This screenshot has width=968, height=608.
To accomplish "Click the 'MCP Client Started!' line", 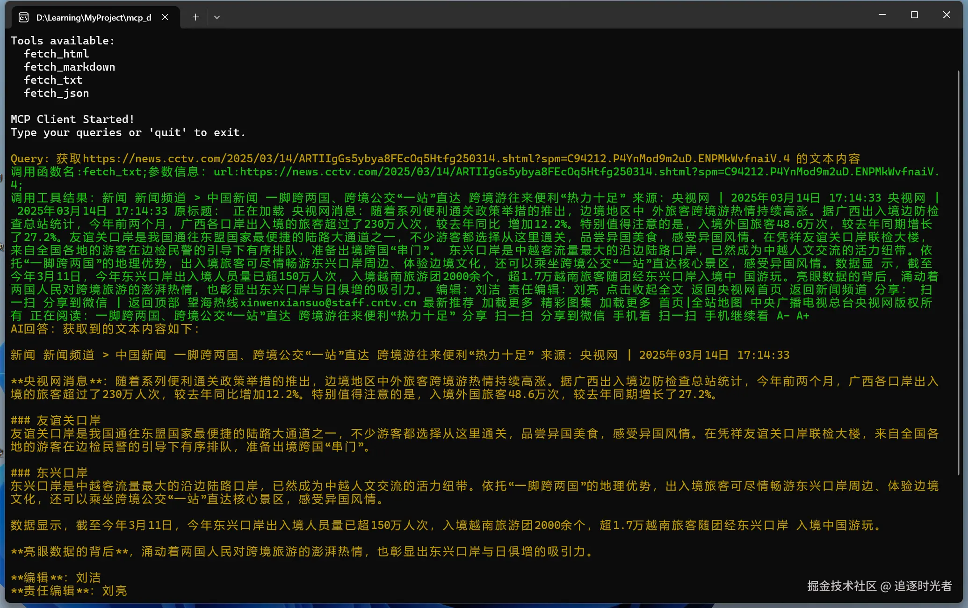I will 72,120.
